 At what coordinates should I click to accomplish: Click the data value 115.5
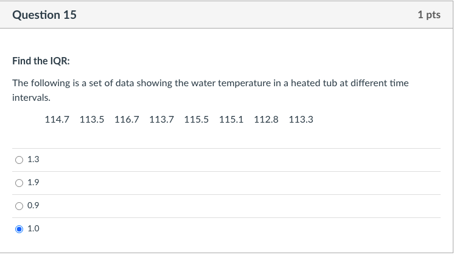tap(196, 120)
